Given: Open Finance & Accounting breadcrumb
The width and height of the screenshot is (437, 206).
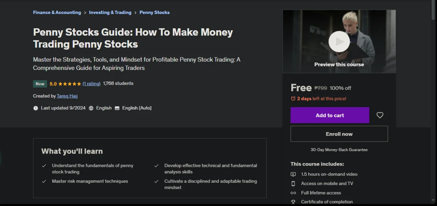Looking at the screenshot, I should click(57, 12).
